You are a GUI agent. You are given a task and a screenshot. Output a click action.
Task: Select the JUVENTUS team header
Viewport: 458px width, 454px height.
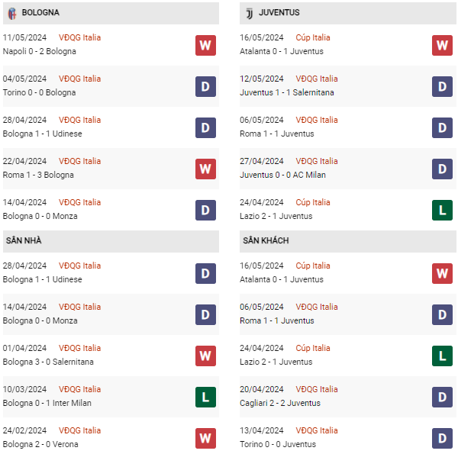point(279,13)
